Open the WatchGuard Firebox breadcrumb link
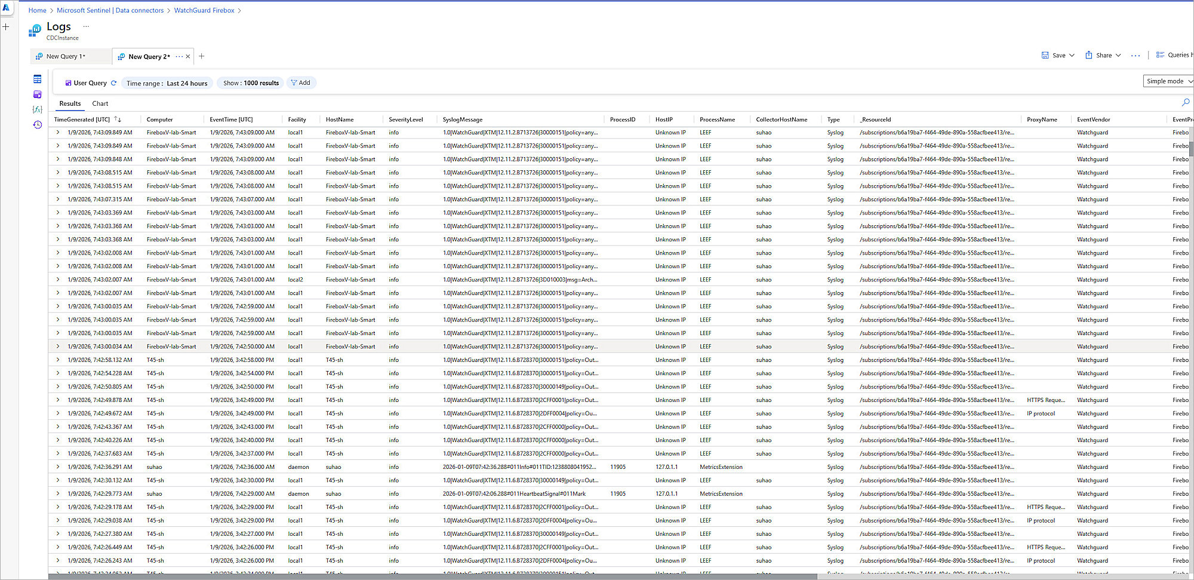The height and width of the screenshot is (580, 1194). coord(204,10)
